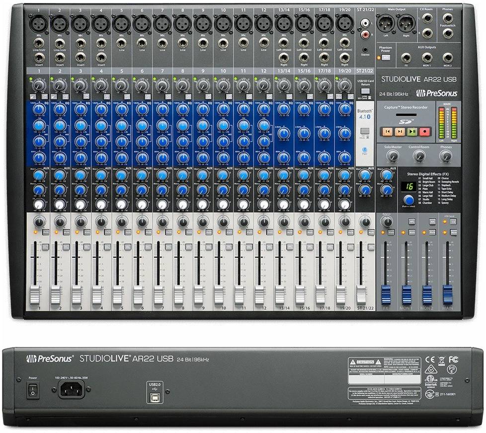Click channel 2 Mon 2 aux knob
This screenshot has height=433, width=486.
(59, 190)
